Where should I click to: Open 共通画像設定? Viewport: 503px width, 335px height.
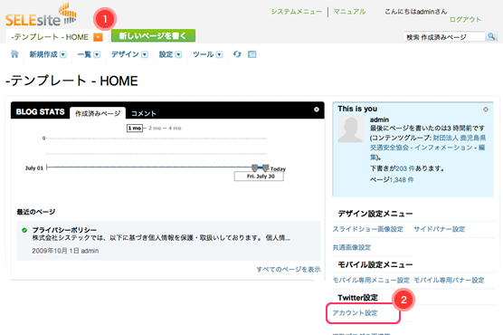point(352,248)
